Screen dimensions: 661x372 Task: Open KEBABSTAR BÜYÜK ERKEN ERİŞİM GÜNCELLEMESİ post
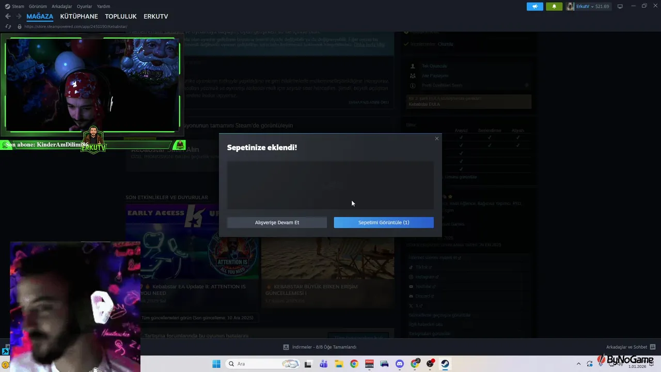311,289
